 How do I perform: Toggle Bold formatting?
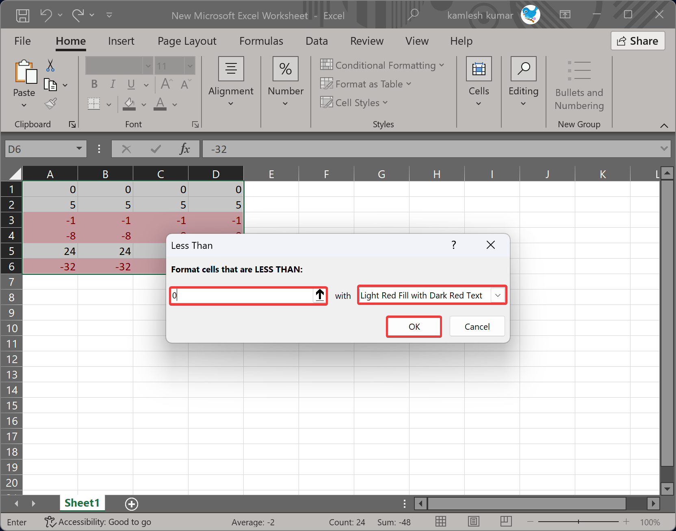coord(94,84)
